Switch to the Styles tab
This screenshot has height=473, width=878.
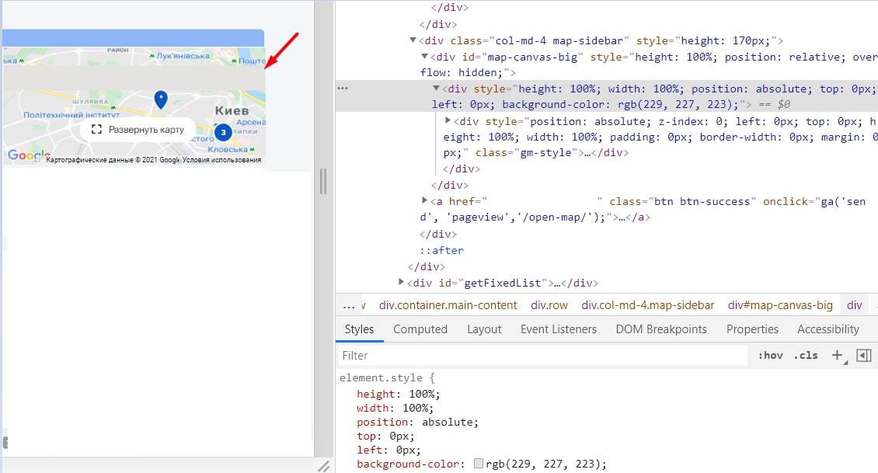click(359, 329)
